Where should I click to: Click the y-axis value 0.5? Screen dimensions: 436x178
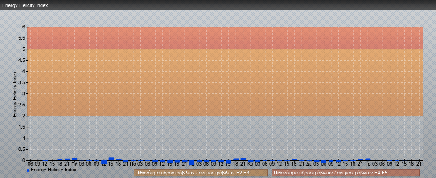tap(22, 149)
